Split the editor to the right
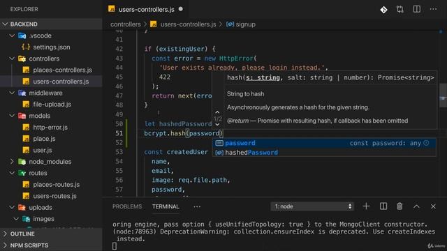The image size is (447, 251). [417, 9]
